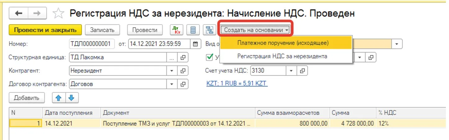The height and width of the screenshot is (140, 449).
Task: Show Дт/Кт postings of the document
Action: click(x=177, y=30)
